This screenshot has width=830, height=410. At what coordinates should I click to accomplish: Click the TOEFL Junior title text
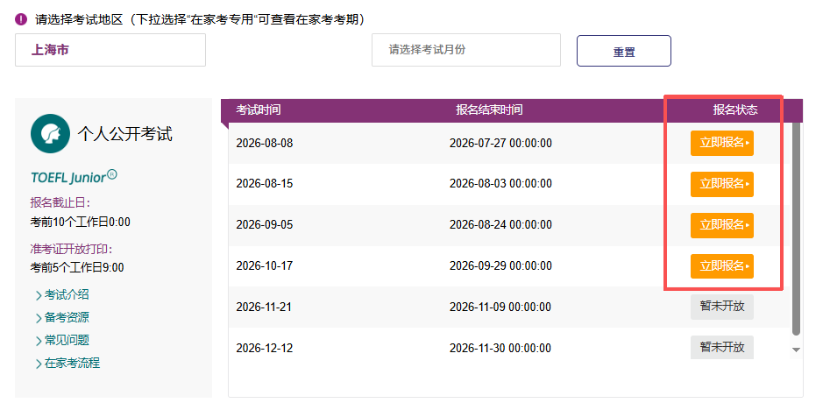tap(74, 177)
